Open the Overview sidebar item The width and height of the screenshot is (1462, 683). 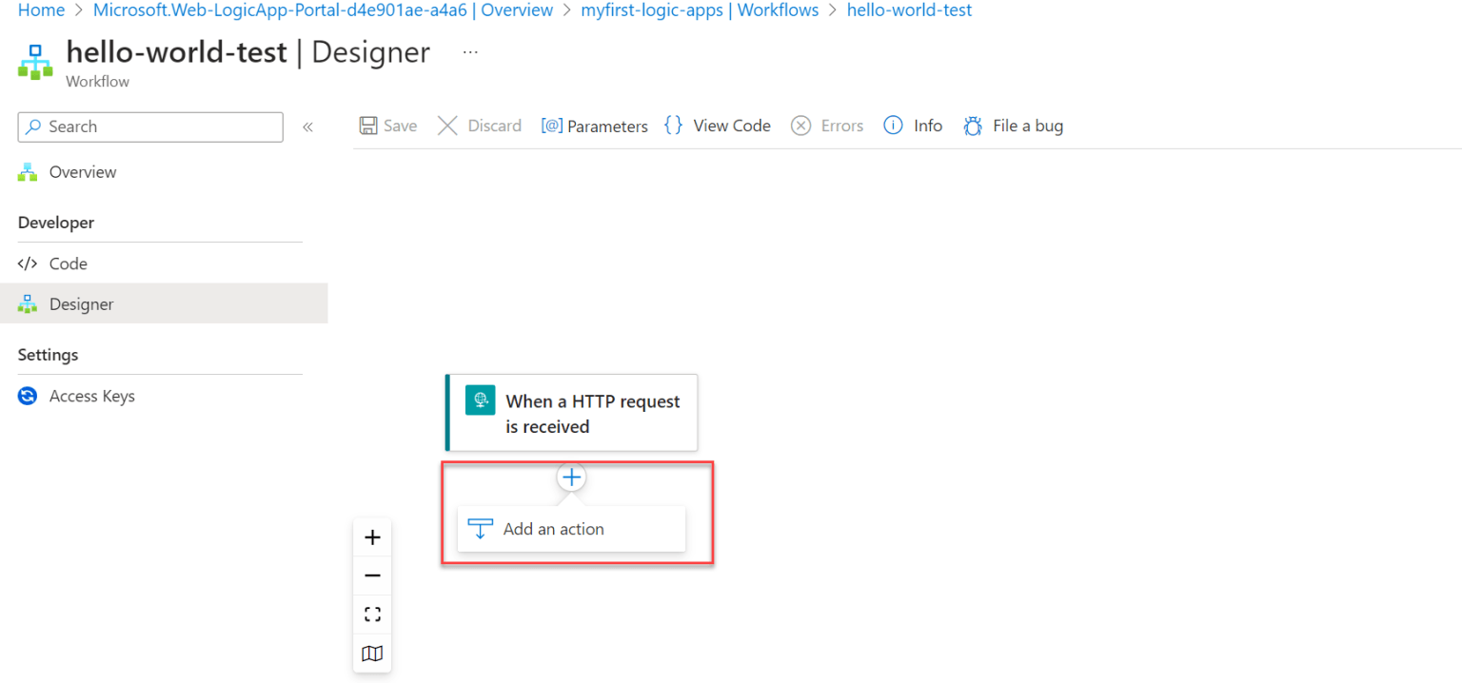[x=82, y=171]
